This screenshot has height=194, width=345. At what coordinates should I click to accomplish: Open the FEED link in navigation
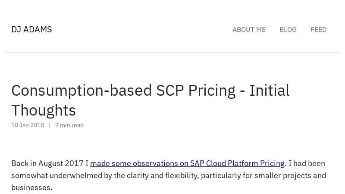click(318, 29)
